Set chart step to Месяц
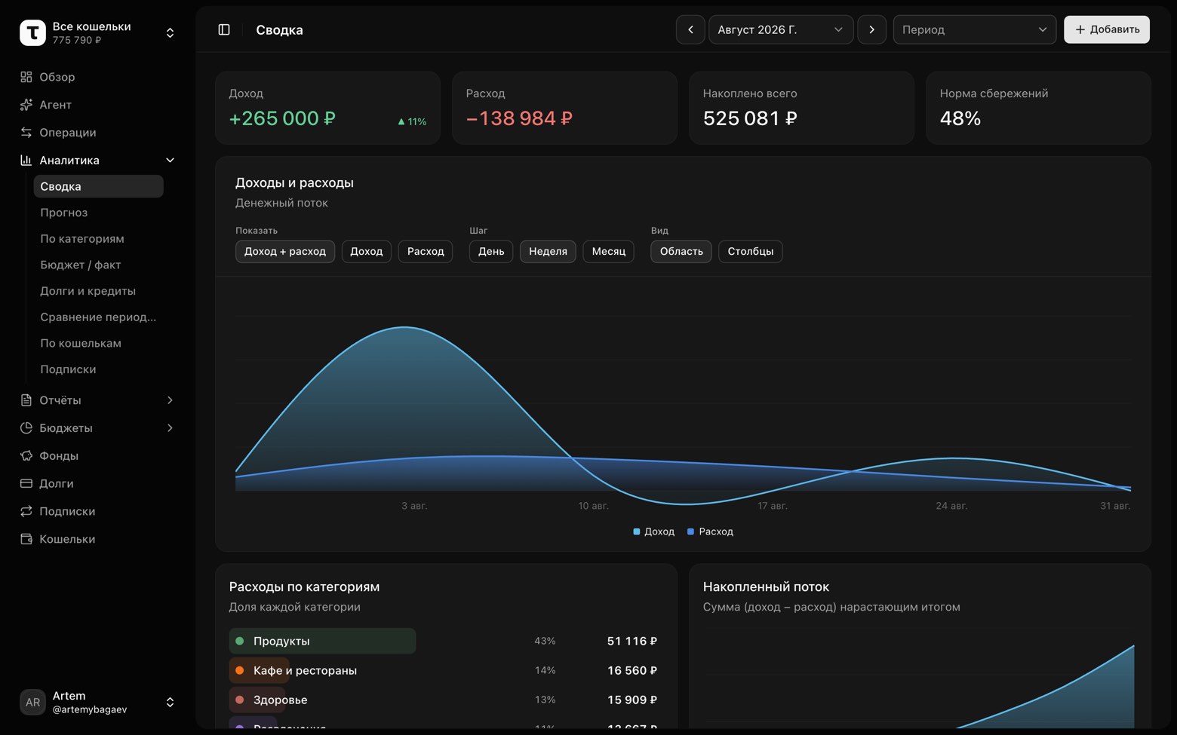 (609, 251)
